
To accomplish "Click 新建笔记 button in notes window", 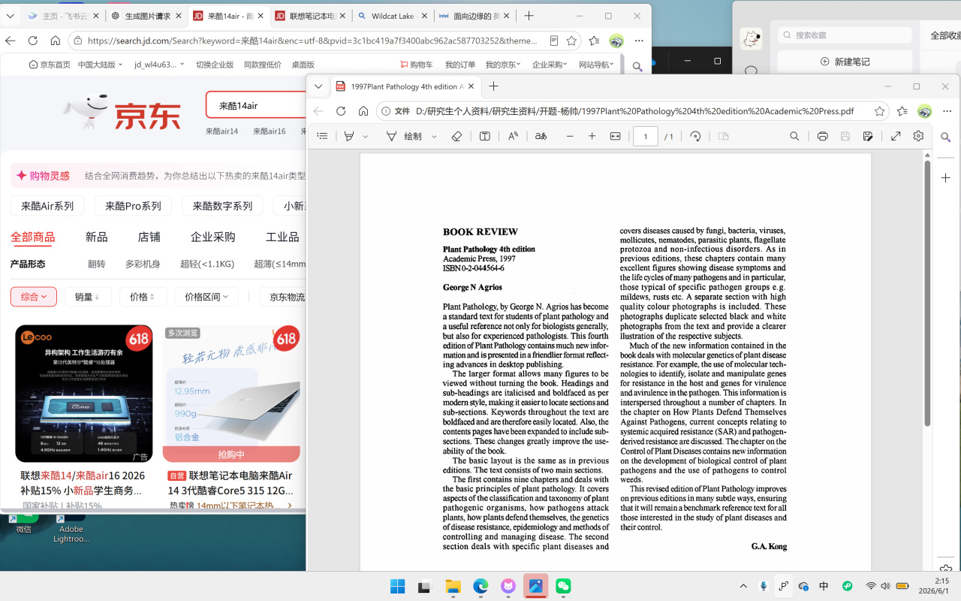I will tap(845, 62).
